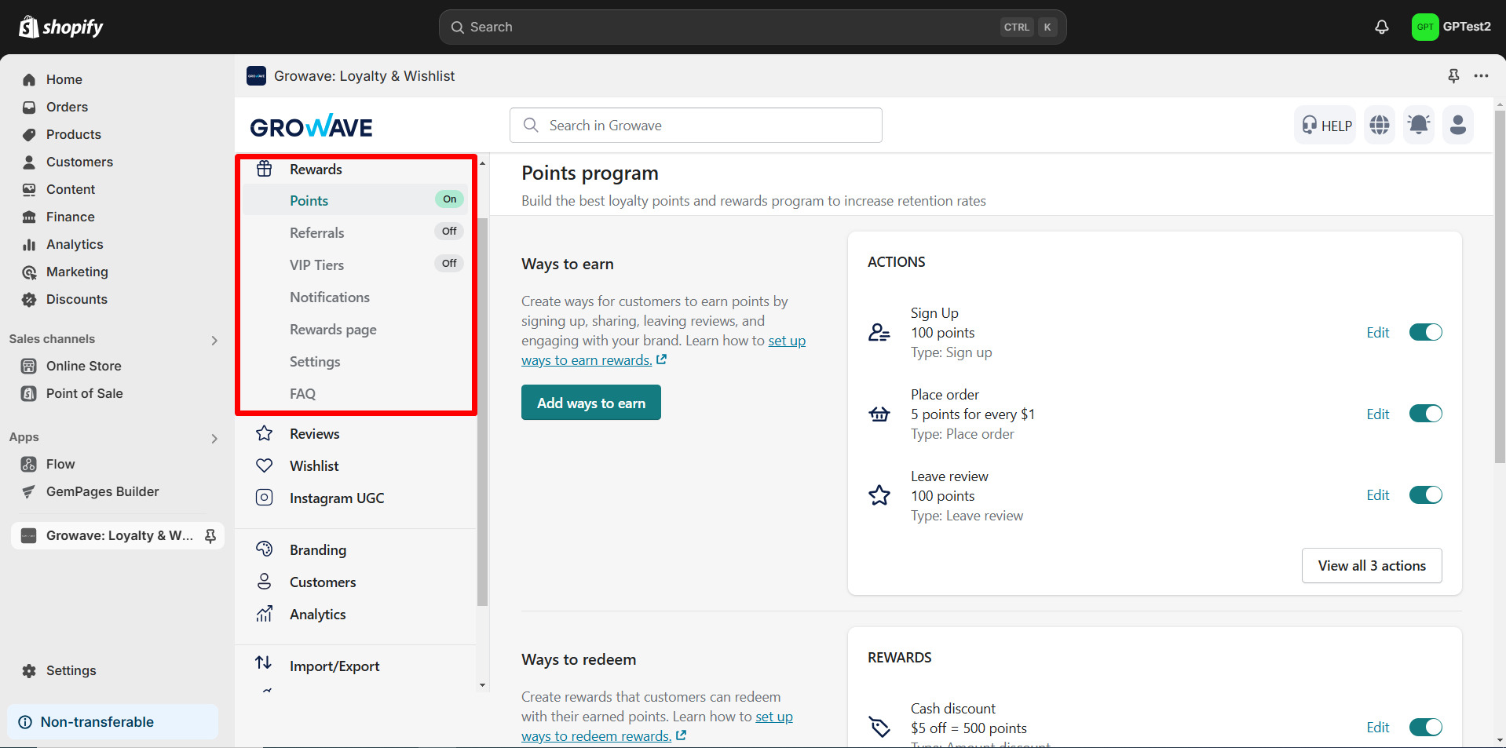
Task: Open the Growave user profile icon
Action: pos(1458,125)
